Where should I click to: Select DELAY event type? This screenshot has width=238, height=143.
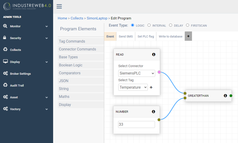tap(171, 25)
